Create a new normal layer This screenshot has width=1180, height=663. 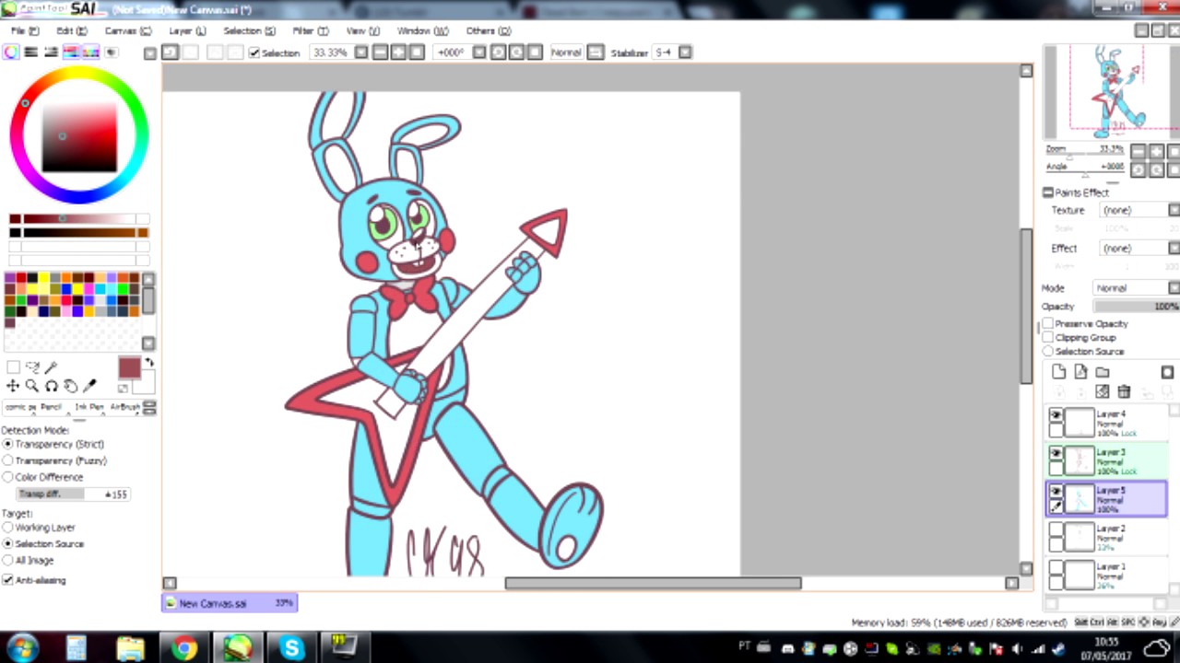tap(1058, 372)
